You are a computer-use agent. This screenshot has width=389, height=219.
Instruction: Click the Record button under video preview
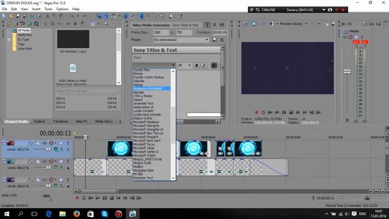[256, 112]
